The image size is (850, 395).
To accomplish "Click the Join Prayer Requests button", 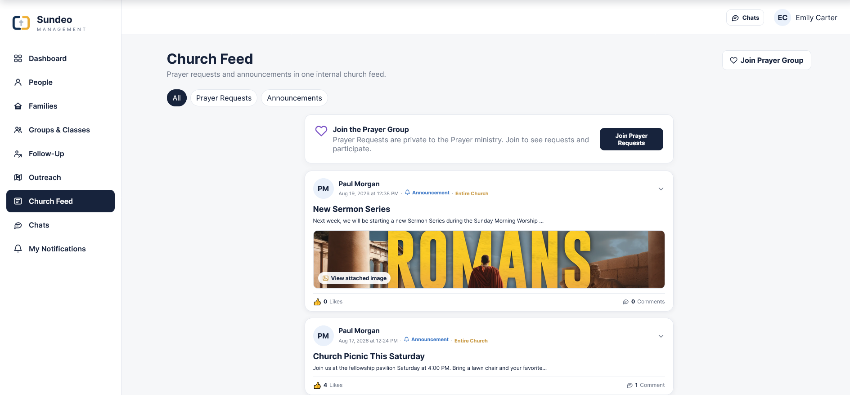I will [631, 139].
